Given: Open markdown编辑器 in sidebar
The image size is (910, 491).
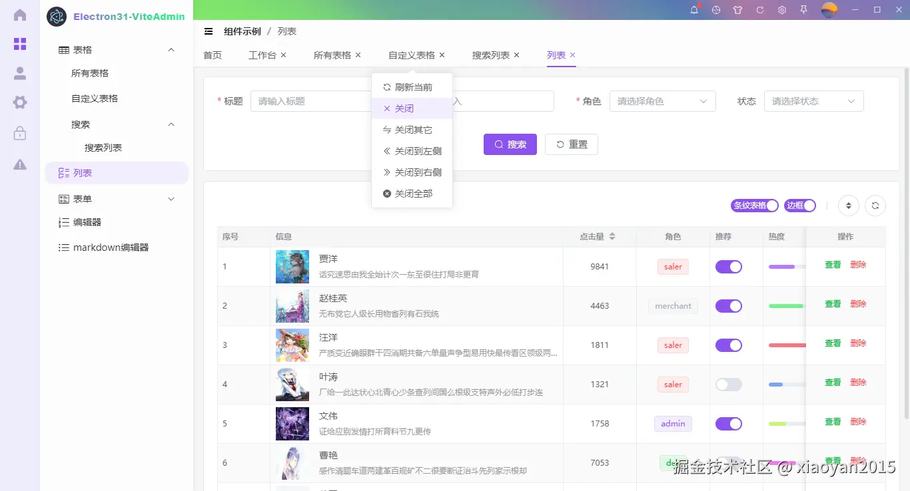Looking at the screenshot, I should (111, 247).
